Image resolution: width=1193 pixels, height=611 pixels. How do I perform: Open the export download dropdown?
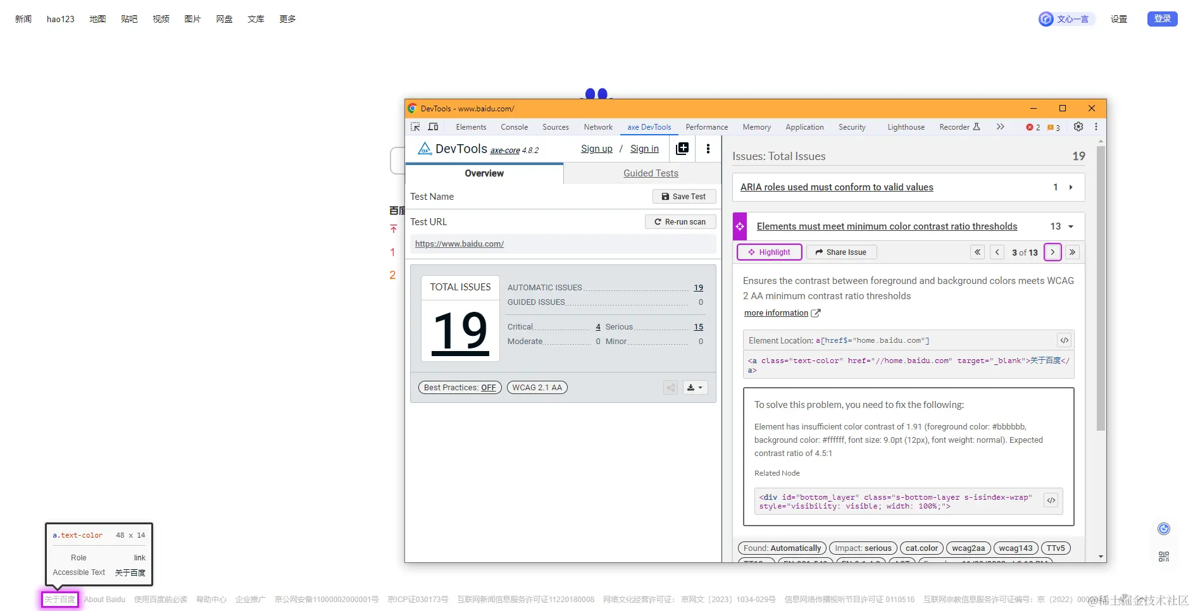point(695,388)
